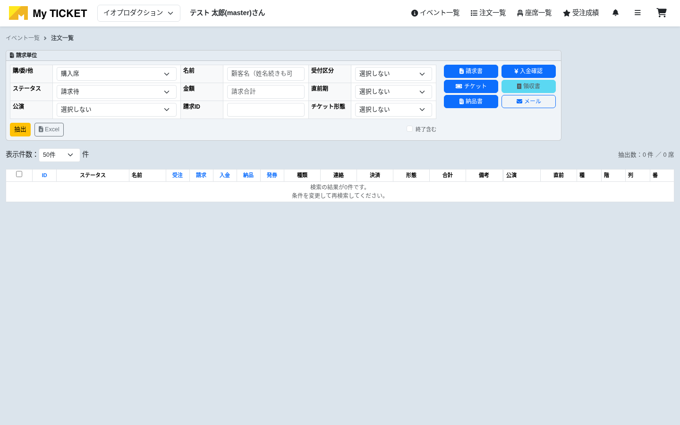Open the 購/委/他 dropdown showing 購入席
The image size is (680, 425).
pos(117,74)
